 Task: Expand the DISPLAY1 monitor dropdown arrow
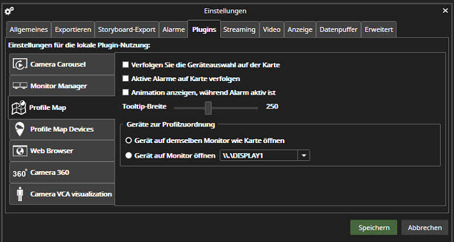coord(304,155)
